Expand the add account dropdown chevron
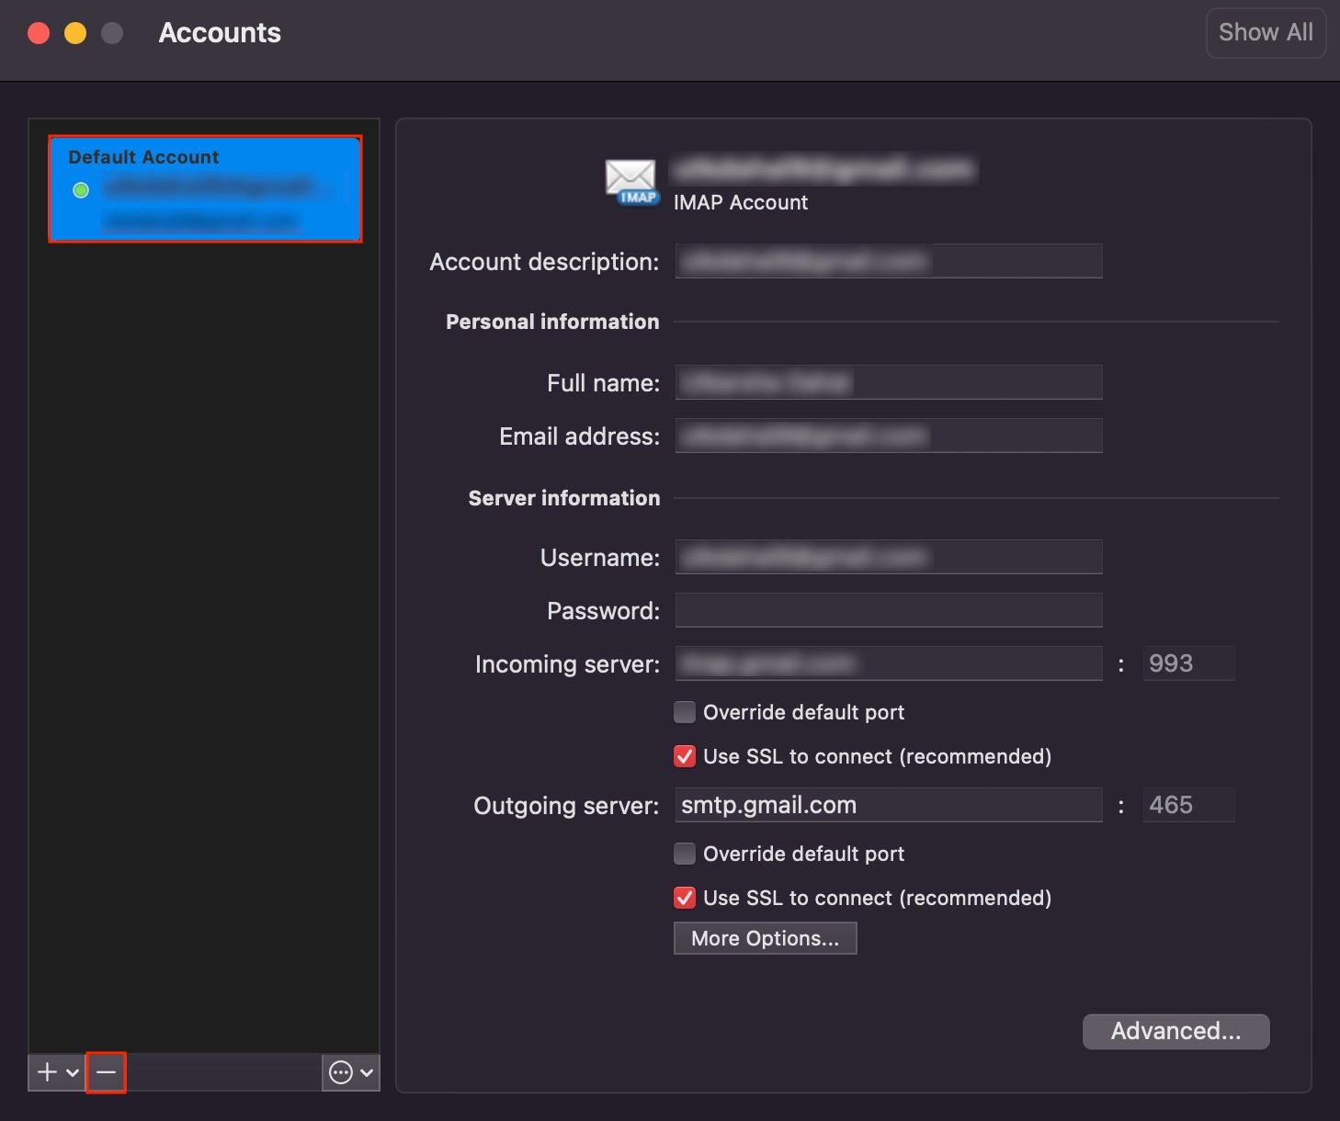 [x=73, y=1072]
